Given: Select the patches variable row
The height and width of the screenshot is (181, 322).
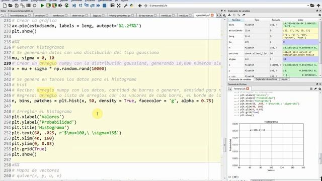Looking at the screenshot, I should 273,53.
